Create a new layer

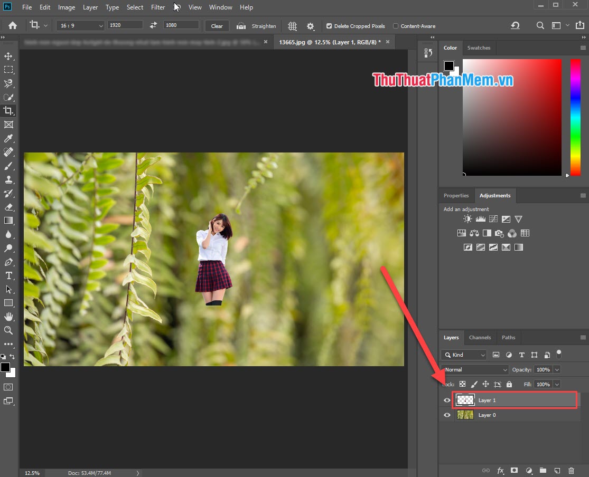tap(557, 470)
